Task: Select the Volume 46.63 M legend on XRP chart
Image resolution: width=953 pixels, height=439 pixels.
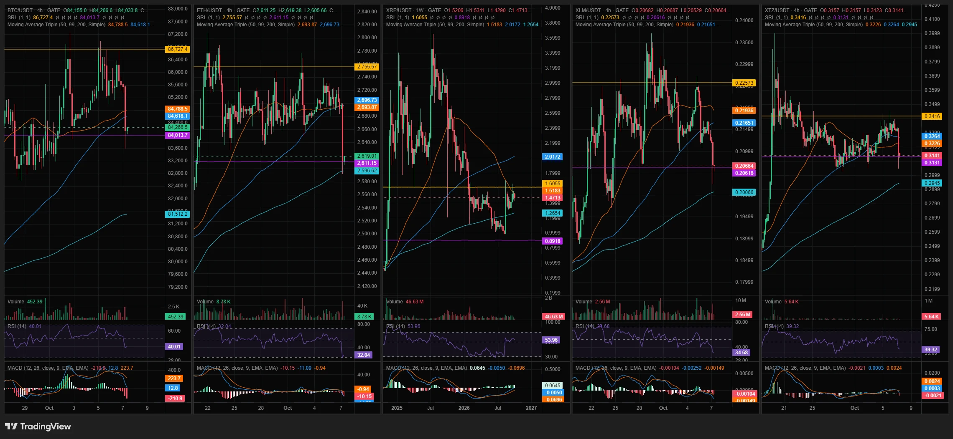Action: coord(405,302)
